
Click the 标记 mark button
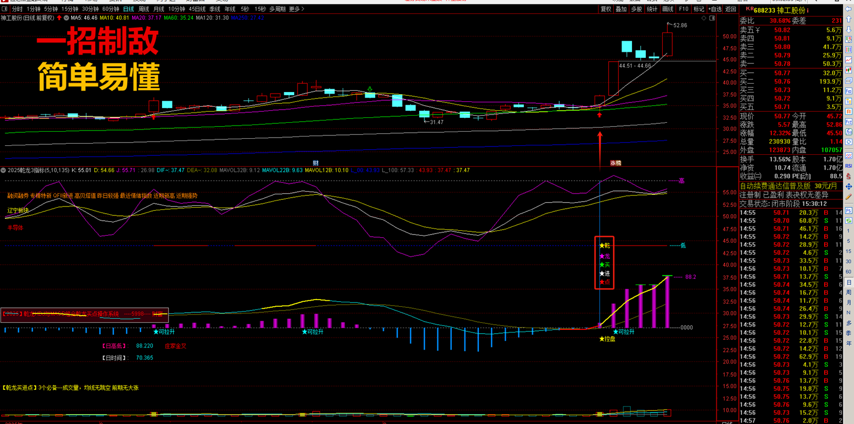point(699,9)
